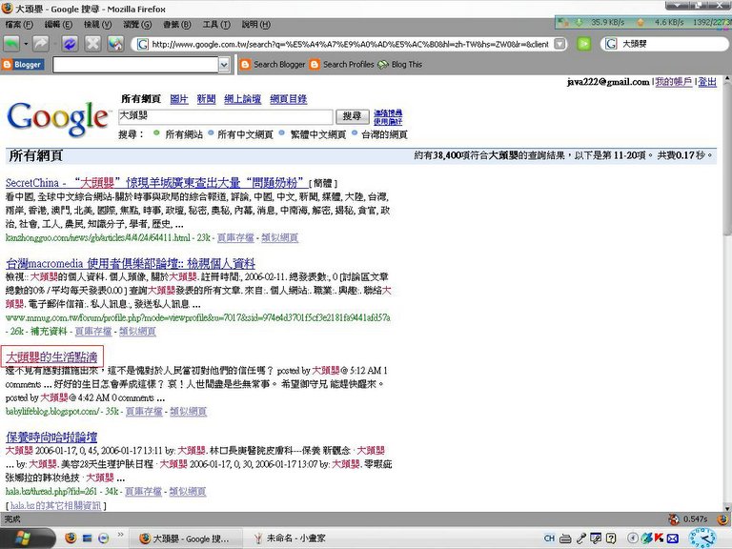The width and height of the screenshot is (732, 549).
Task: Open the 瀏覽(G) menu
Action: [137, 24]
